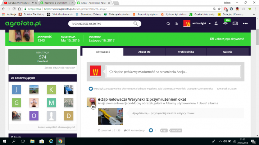Open the watched content eye icon
The height and width of the screenshot is (145, 259).
[226, 24]
